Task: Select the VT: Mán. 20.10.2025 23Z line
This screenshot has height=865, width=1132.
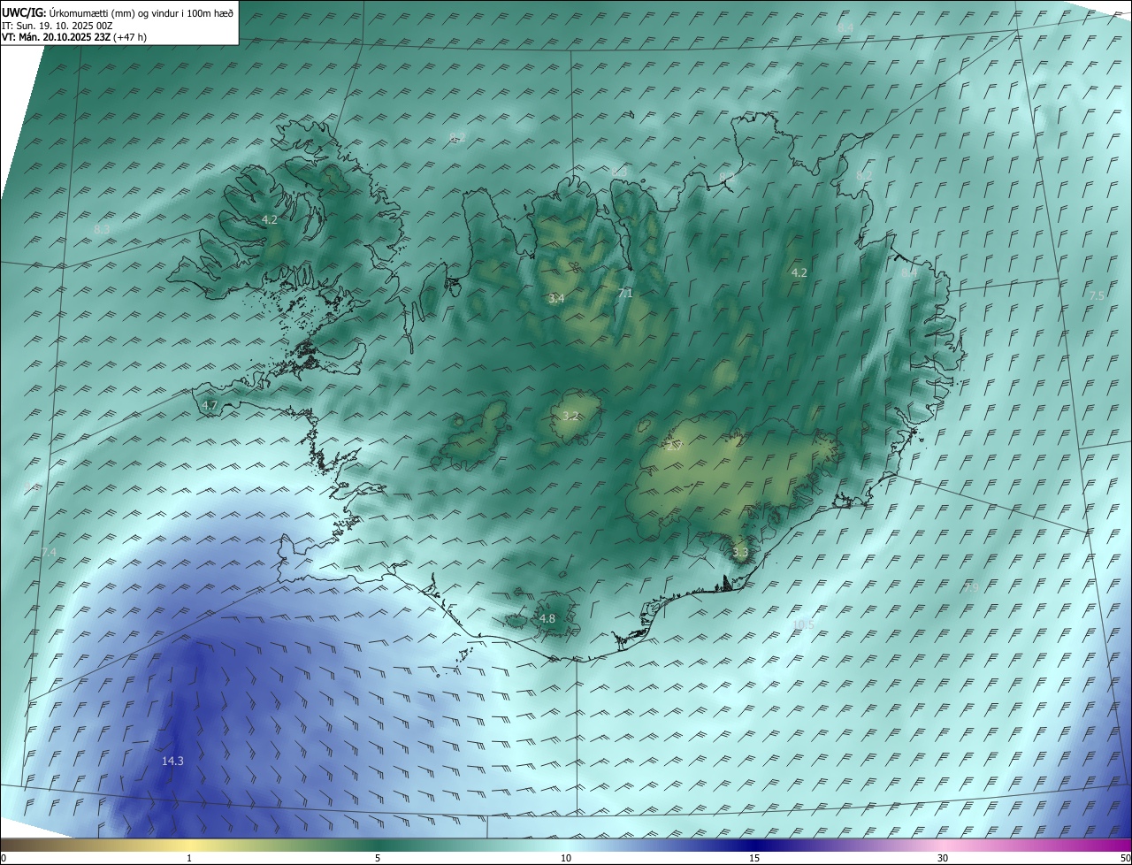Action: click(x=74, y=37)
